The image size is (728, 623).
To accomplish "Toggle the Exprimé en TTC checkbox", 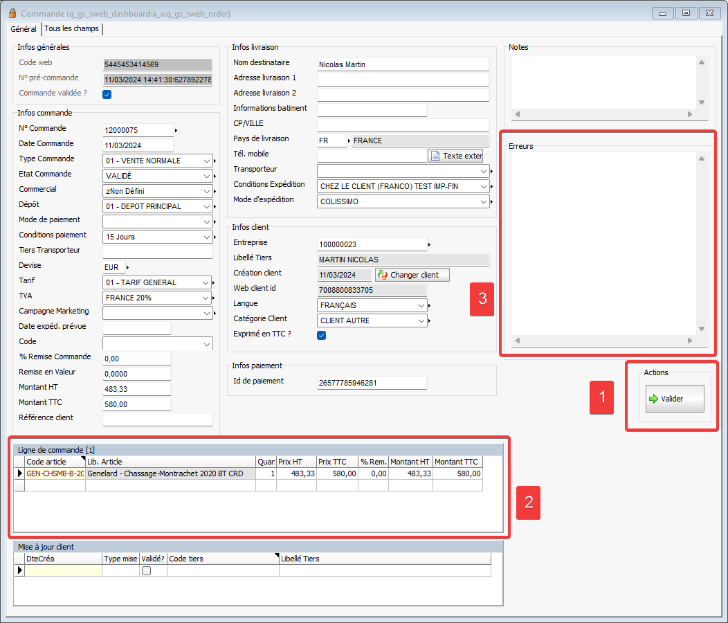I will 321,336.
